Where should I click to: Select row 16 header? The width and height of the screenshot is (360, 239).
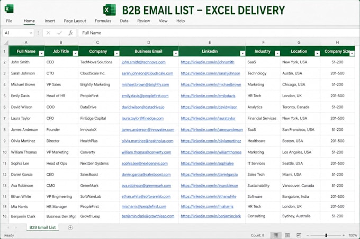pyautogui.click(x=4, y=216)
